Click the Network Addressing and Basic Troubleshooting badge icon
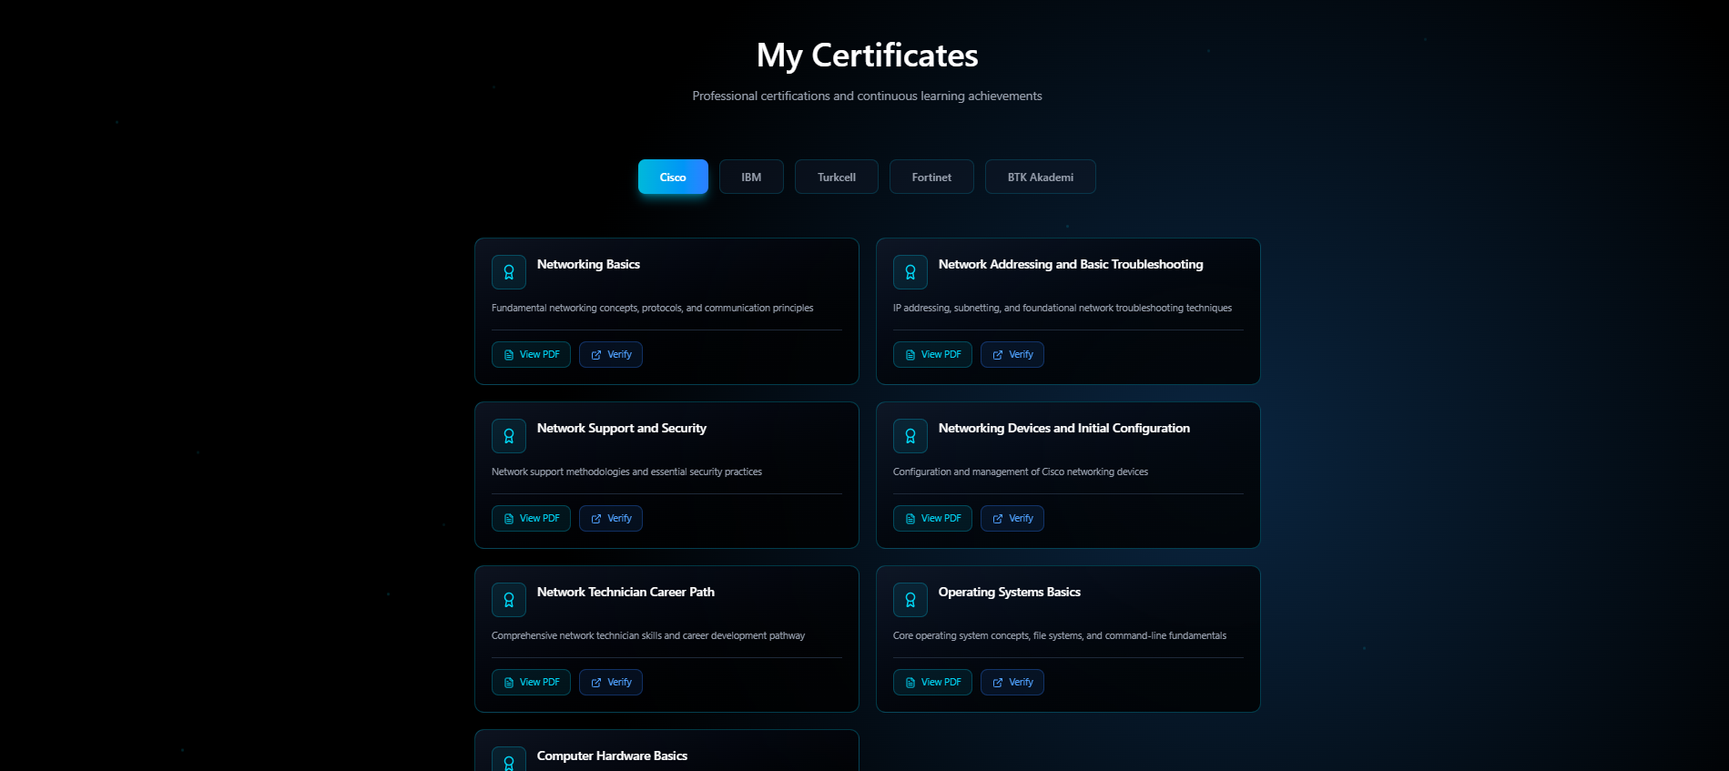 (910, 272)
